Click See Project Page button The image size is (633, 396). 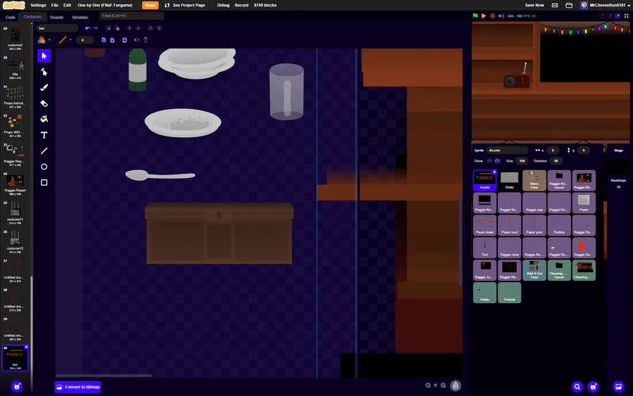point(185,5)
